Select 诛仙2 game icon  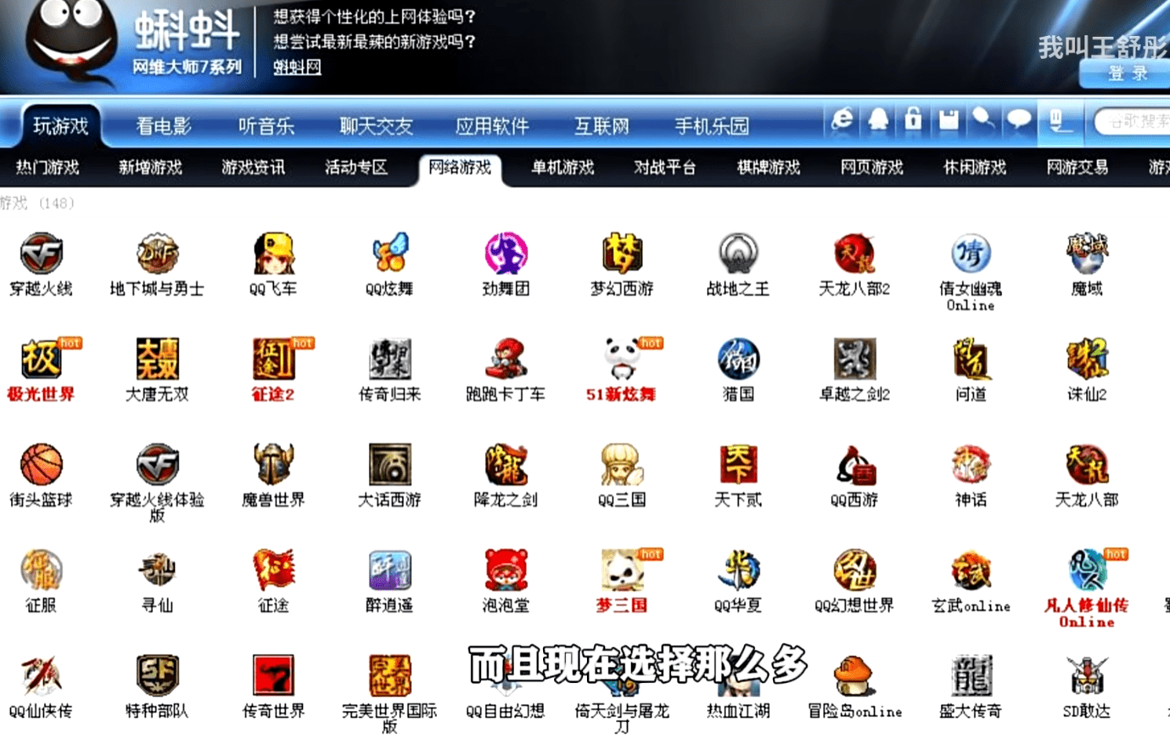click(x=1087, y=359)
